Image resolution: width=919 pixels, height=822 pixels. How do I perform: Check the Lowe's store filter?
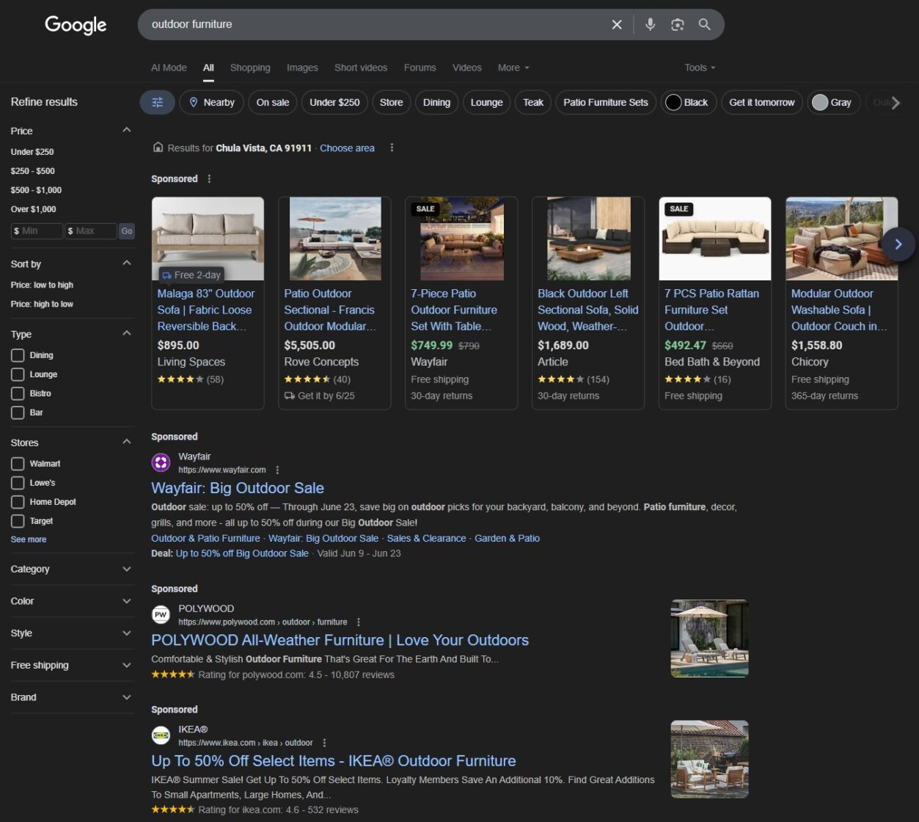[x=18, y=483]
